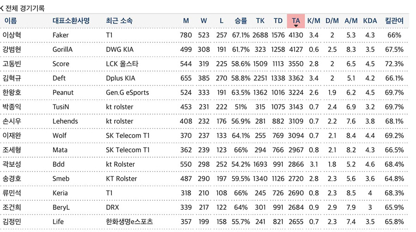Sort by 킬관여 column header
Viewport: 416px width, 232px height.
click(x=394, y=21)
